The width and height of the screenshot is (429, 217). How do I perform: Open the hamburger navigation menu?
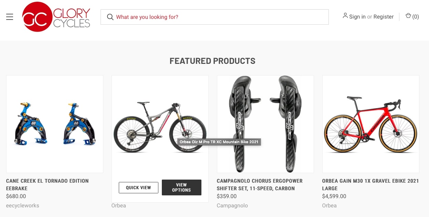(x=10, y=17)
